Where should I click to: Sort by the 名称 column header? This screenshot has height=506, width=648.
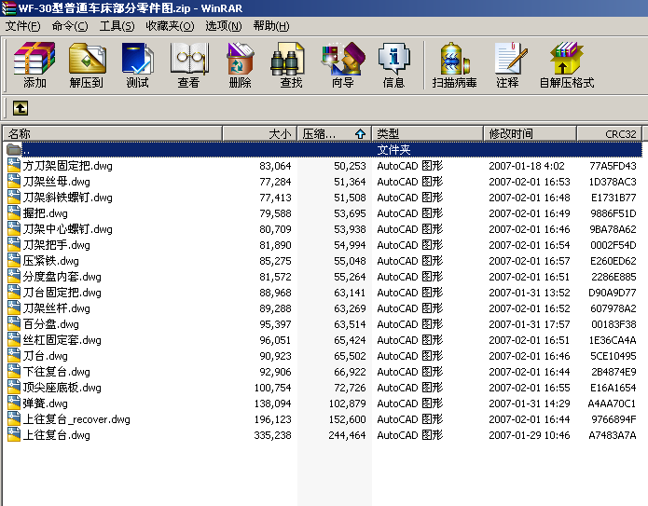113,133
